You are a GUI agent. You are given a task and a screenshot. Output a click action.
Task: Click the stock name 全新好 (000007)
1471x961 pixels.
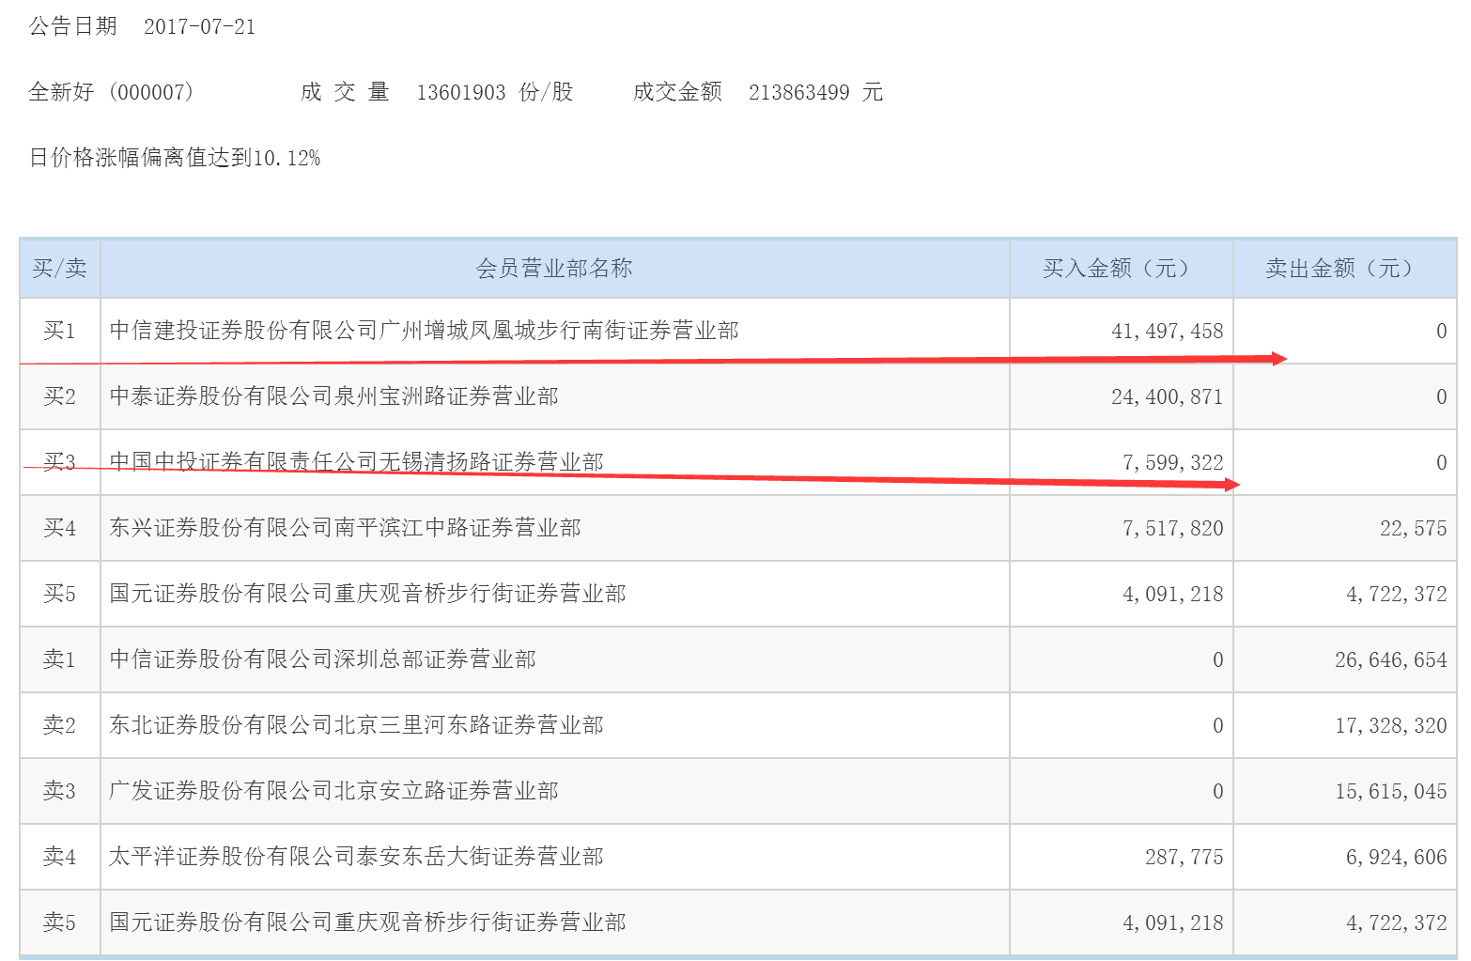(x=111, y=92)
